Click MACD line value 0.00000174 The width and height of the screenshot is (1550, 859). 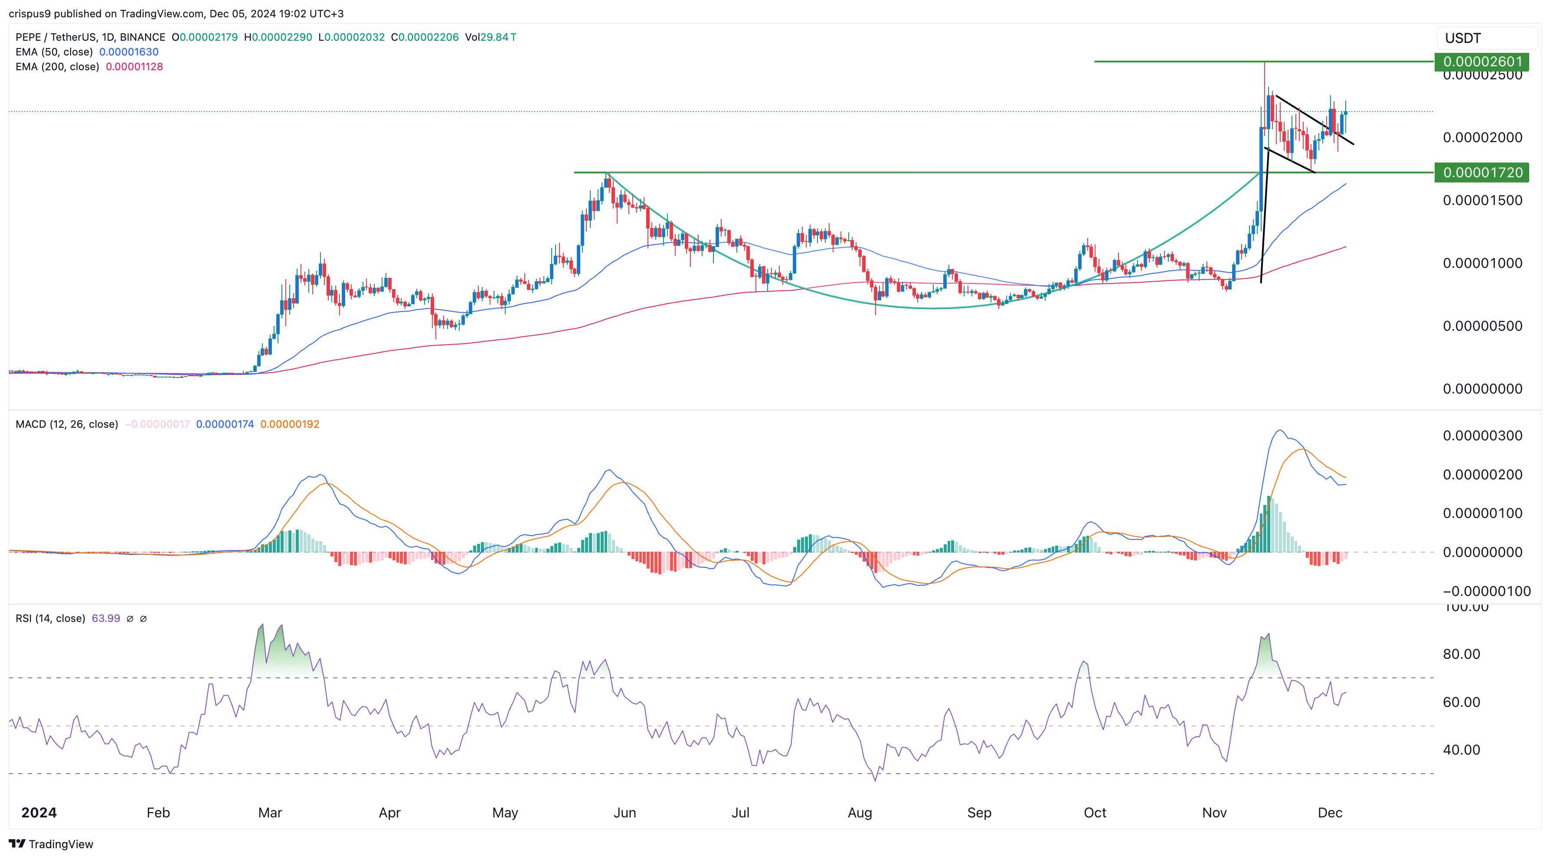pos(225,424)
